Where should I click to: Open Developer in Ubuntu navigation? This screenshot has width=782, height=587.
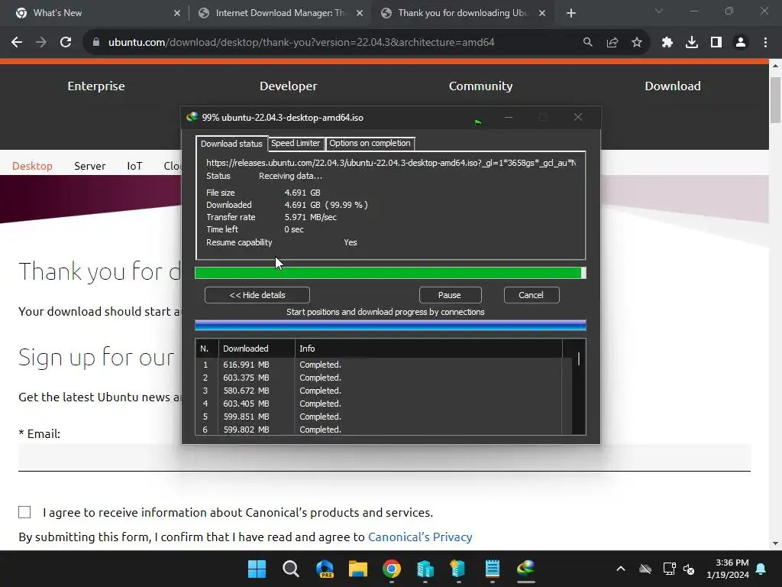point(288,86)
